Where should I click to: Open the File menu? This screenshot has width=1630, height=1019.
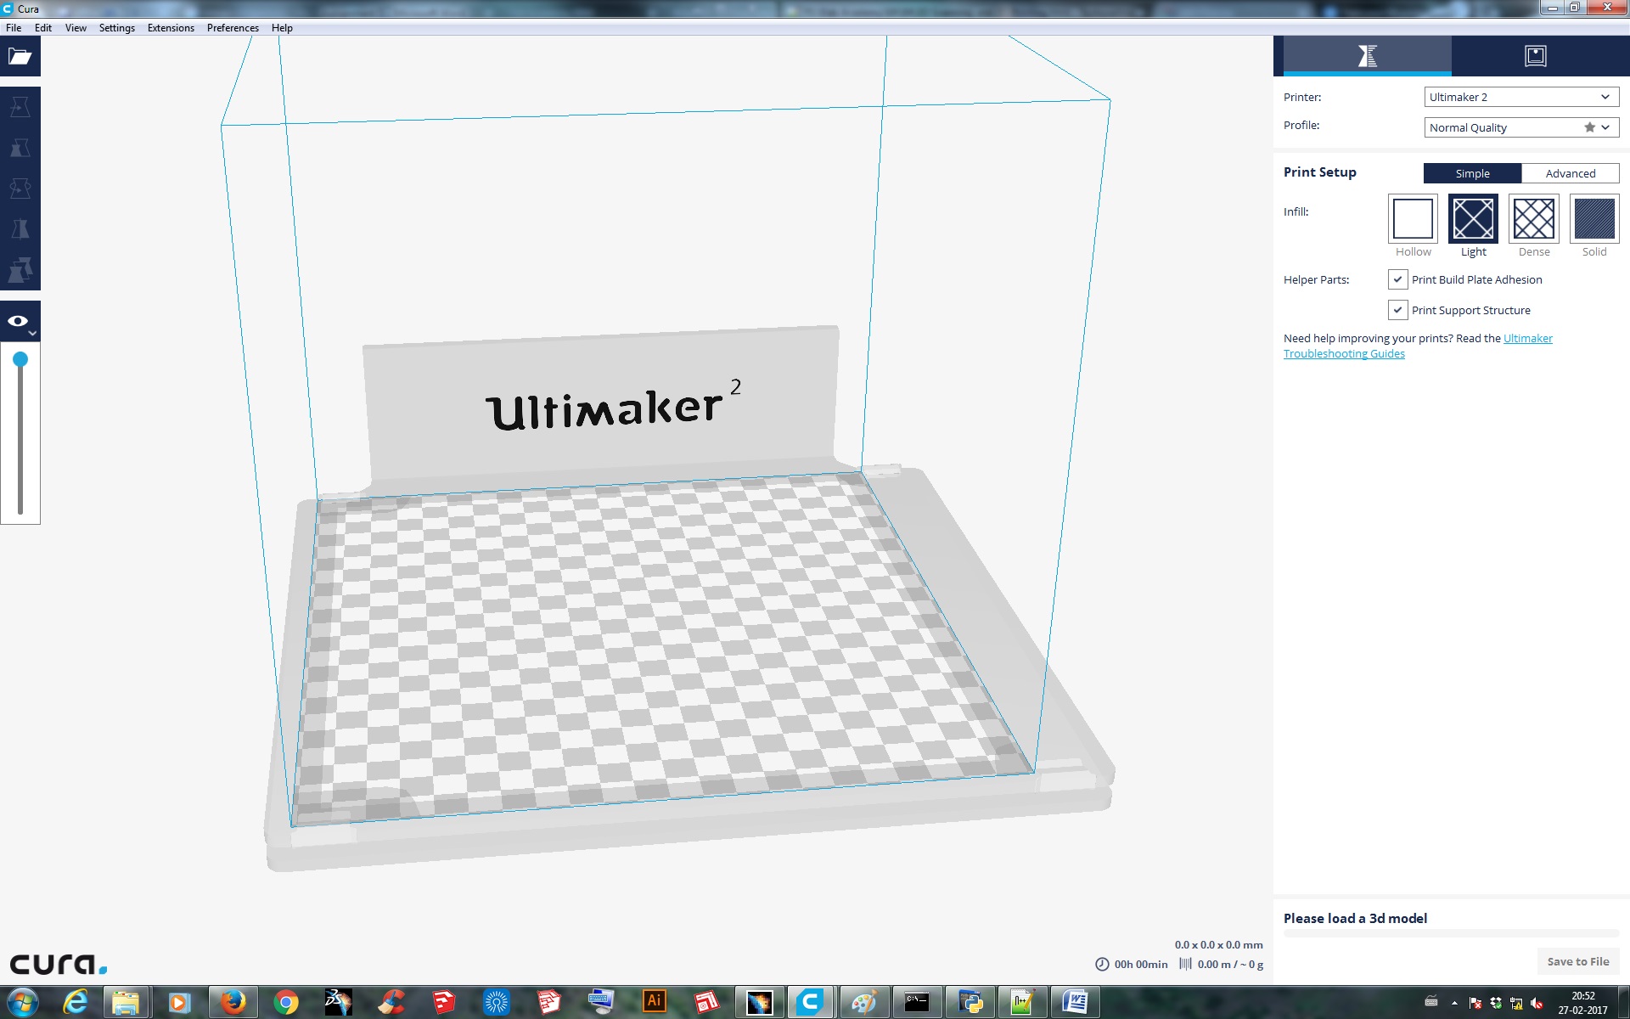tap(14, 28)
